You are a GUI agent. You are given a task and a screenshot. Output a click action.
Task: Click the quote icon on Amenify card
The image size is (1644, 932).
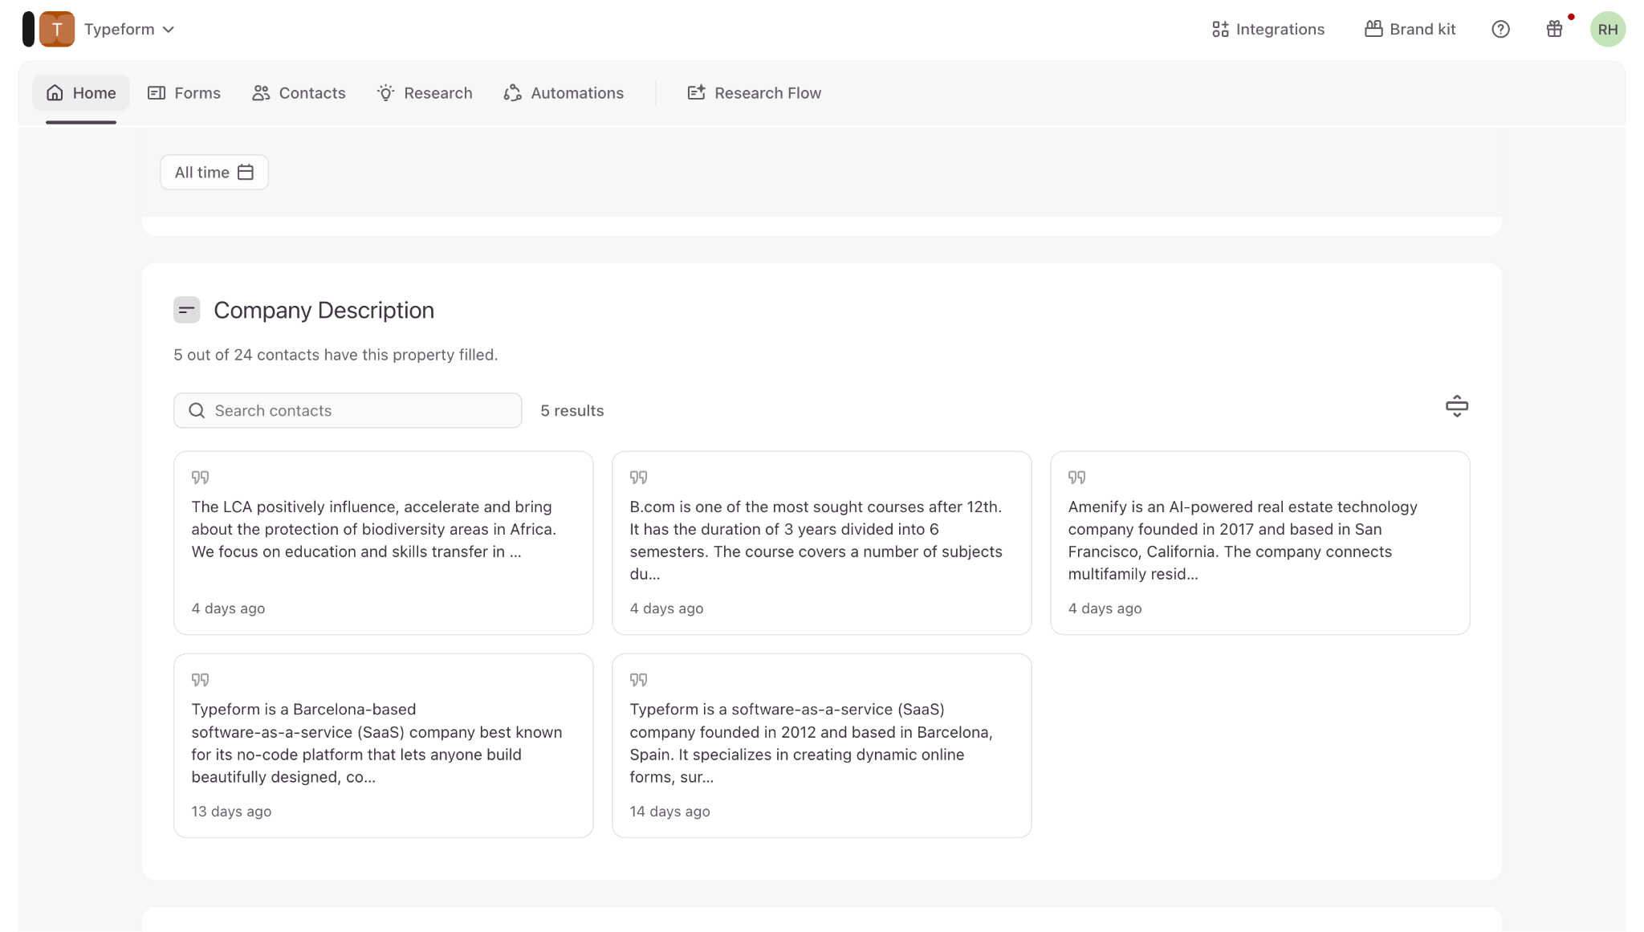[x=1076, y=478]
